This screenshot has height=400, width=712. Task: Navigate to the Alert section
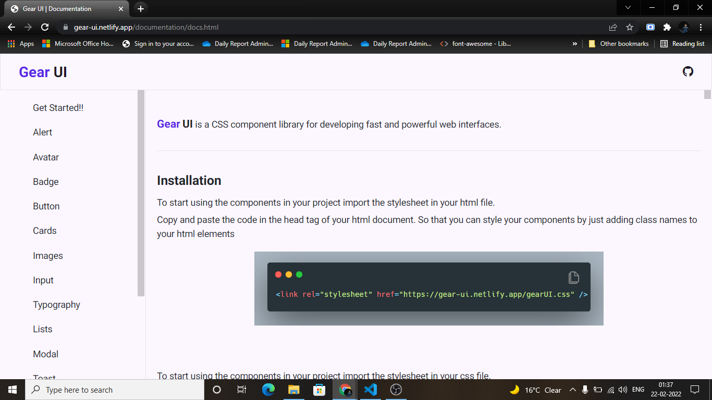click(42, 132)
